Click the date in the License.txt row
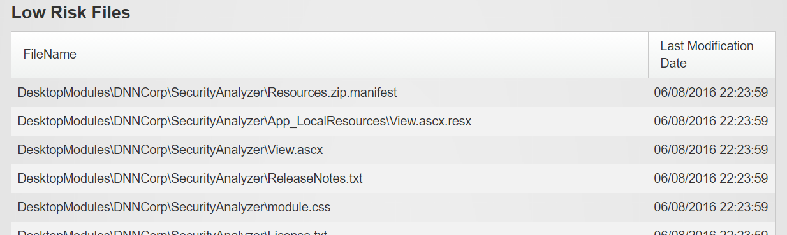Screen dimensions: 787x235 point(710,232)
